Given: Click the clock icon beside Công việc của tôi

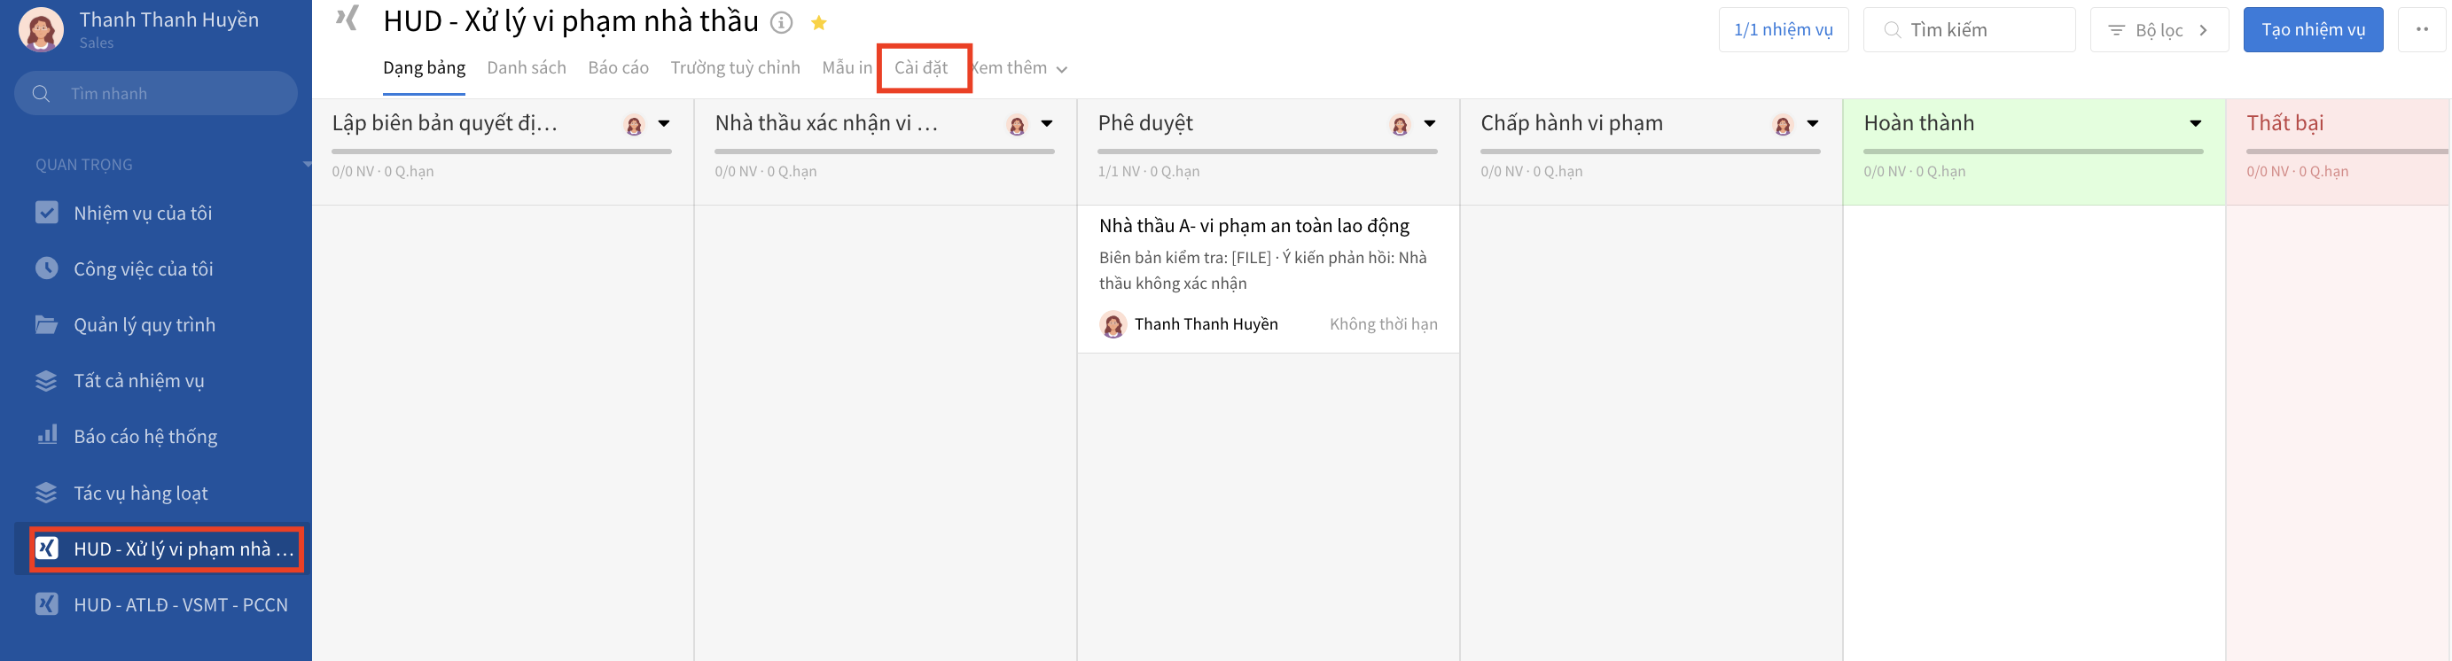Looking at the screenshot, I should tap(47, 268).
